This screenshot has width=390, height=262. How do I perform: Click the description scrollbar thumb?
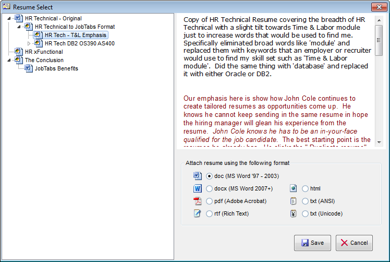(379, 40)
